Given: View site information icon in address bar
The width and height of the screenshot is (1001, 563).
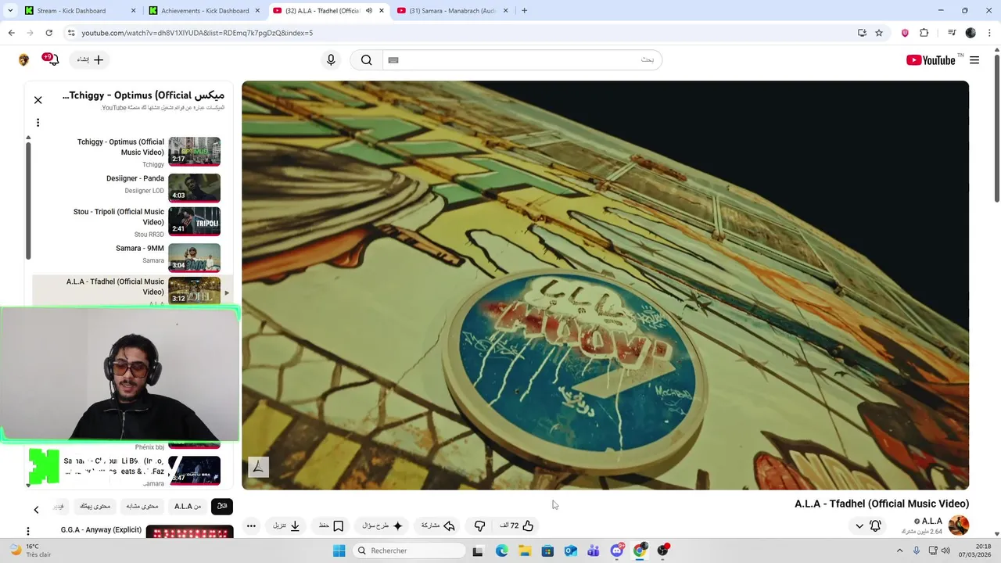Looking at the screenshot, I should tap(70, 33).
